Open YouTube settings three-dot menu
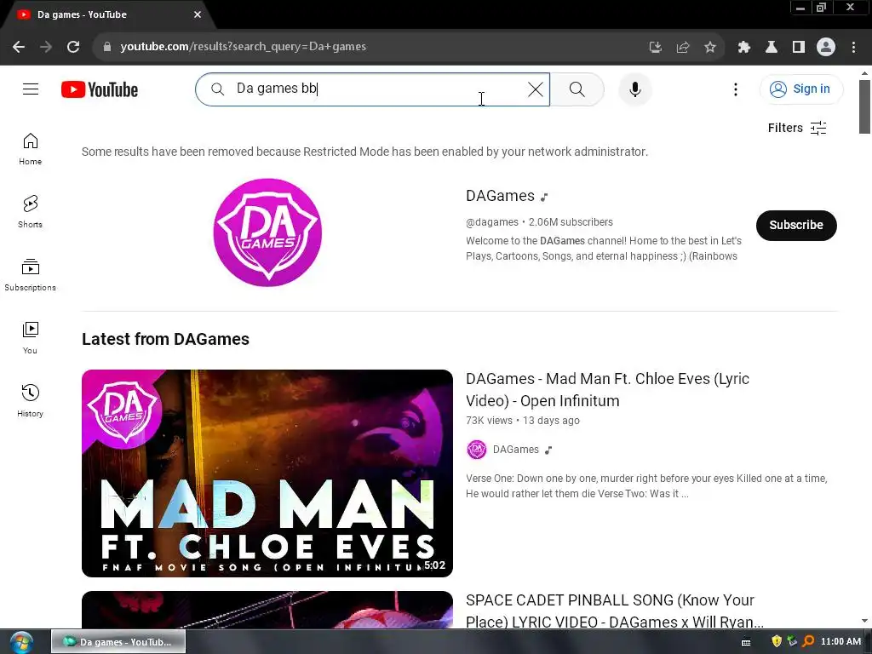Viewport: 872px width, 654px height. (735, 89)
